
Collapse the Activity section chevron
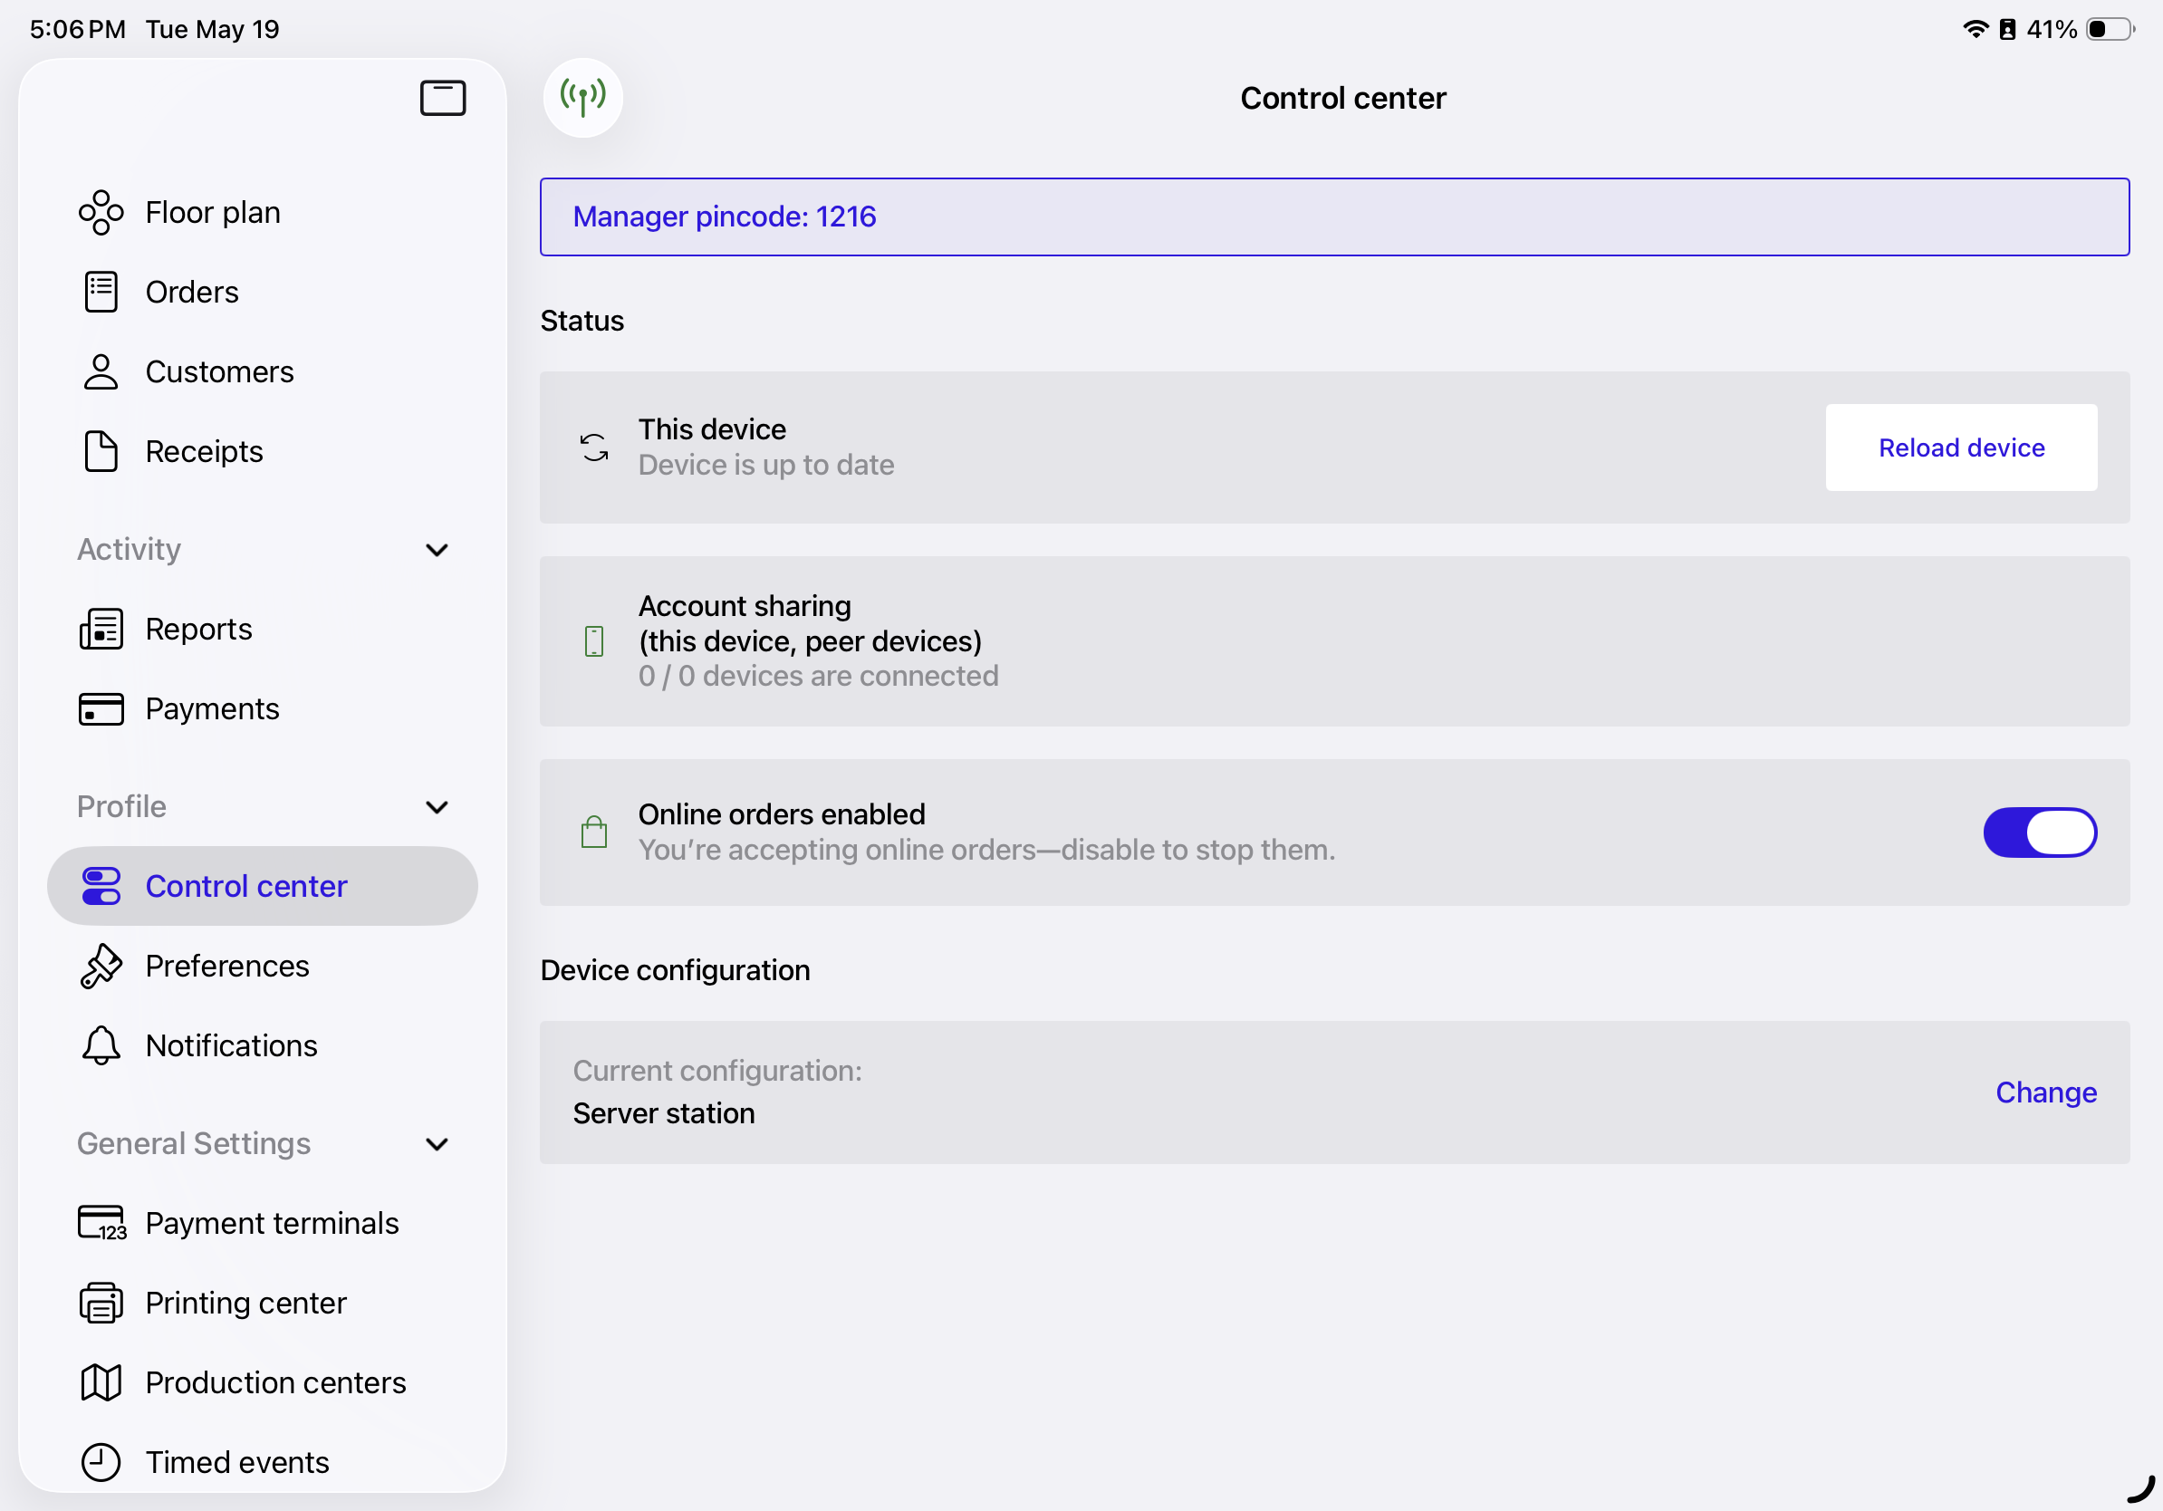(x=437, y=550)
